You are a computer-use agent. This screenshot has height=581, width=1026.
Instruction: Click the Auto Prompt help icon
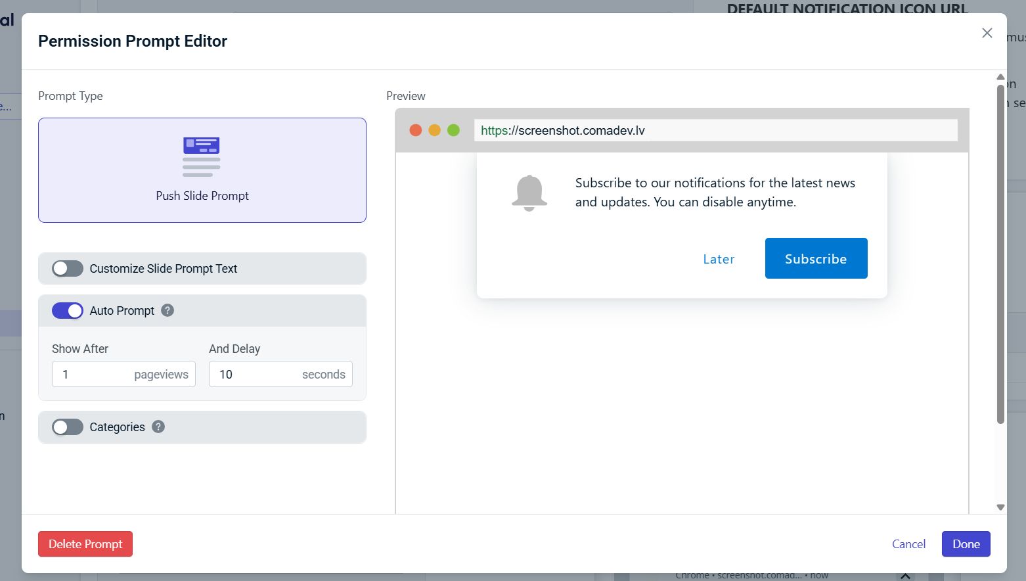click(x=167, y=310)
